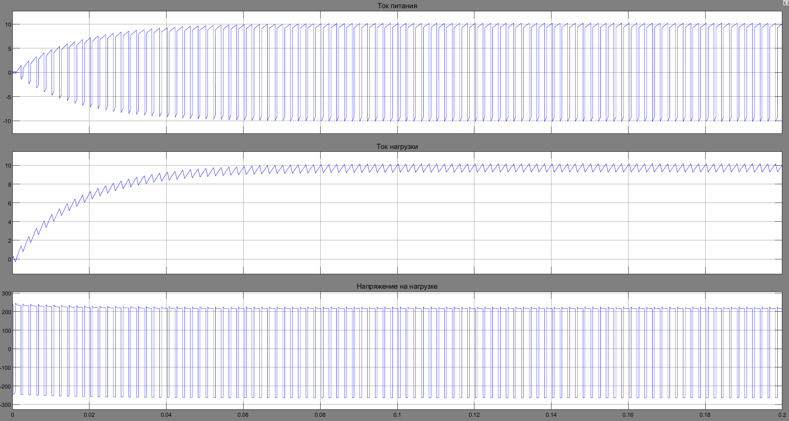
Task: Click the 200 tick label in the voltage plot
Action: pyautogui.click(x=7, y=312)
